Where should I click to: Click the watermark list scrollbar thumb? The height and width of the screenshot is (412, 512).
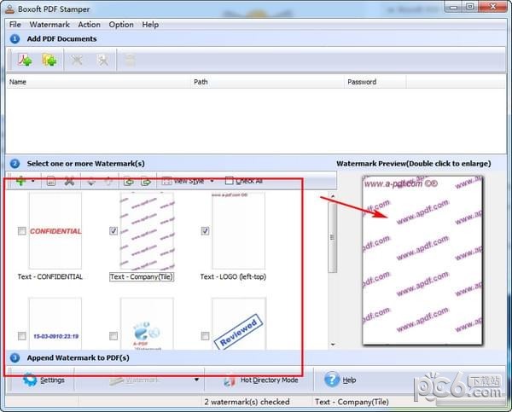coord(333,237)
